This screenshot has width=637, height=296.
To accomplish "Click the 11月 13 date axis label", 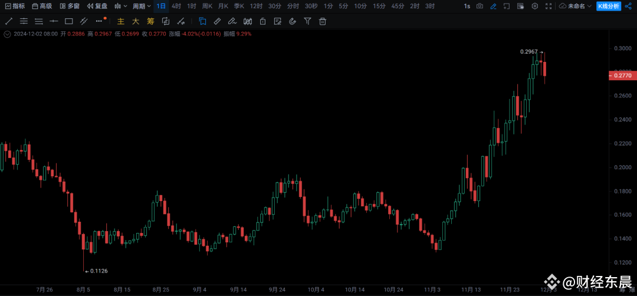I will point(471,290).
